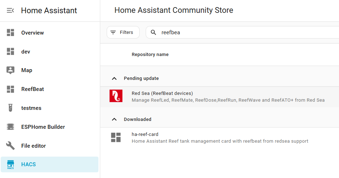Click the Downloaded group label
Image resolution: width=339 pixels, height=178 pixels.
click(x=137, y=119)
